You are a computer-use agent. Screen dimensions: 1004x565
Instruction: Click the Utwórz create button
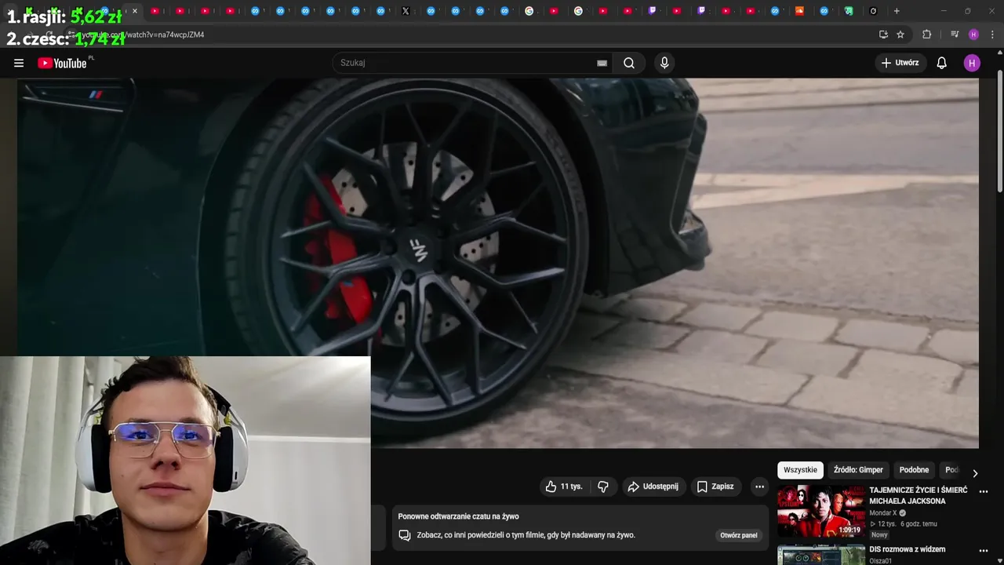point(900,63)
